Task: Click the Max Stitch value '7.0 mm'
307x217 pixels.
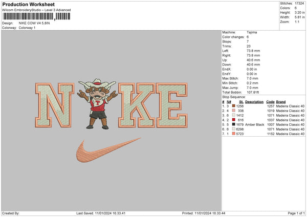Action: pyautogui.click(x=252, y=78)
